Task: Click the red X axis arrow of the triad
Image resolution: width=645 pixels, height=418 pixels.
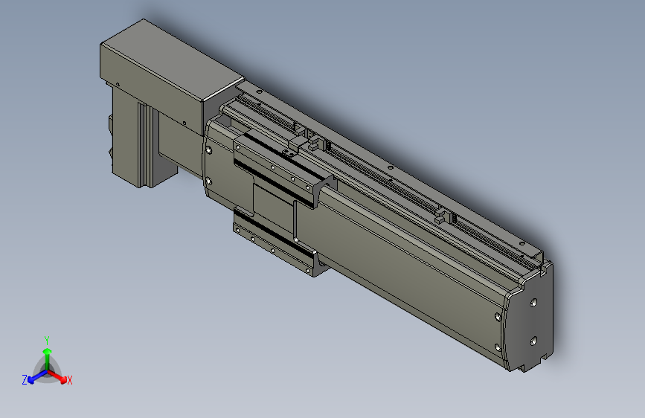Action: pyautogui.click(x=59, y=376)
